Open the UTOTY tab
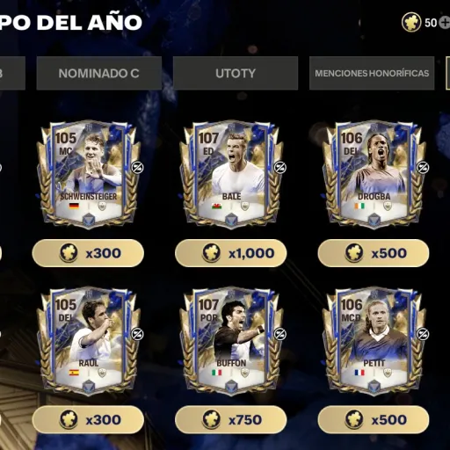The width and height of the screenshot is (450, 450). [236, 73]
